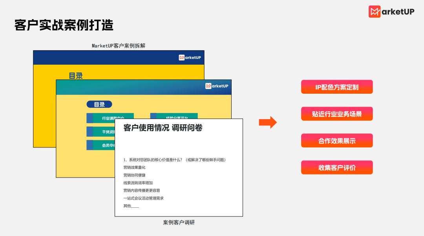The width and height of the screenshot is (424, 236).
Task: Click the 经验分享平台 menu block
Action: (x=175, y=116)
